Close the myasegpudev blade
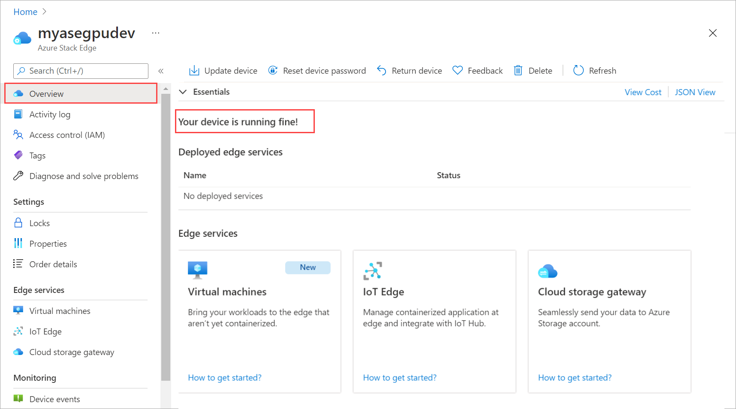This screenshot has height=409, width=736. 713,33
